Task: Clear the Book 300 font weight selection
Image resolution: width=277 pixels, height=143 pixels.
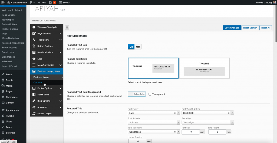Action: tap(229, 113)
